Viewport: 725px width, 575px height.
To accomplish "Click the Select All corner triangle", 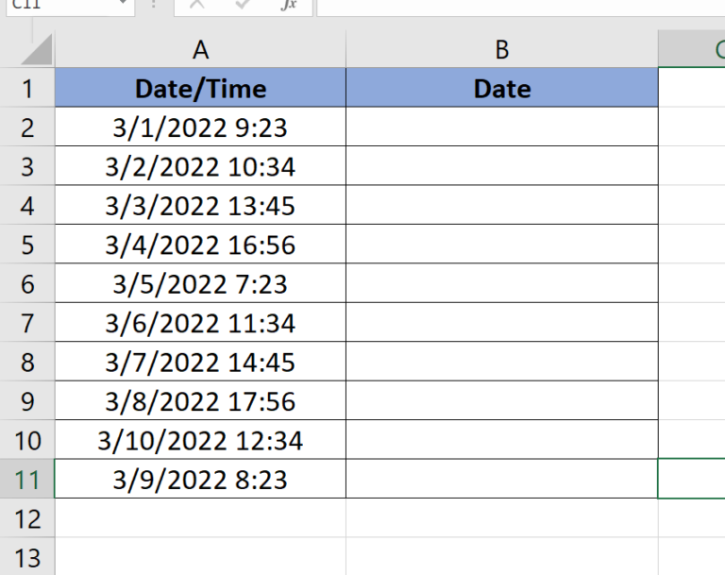I will coord(37,50).
